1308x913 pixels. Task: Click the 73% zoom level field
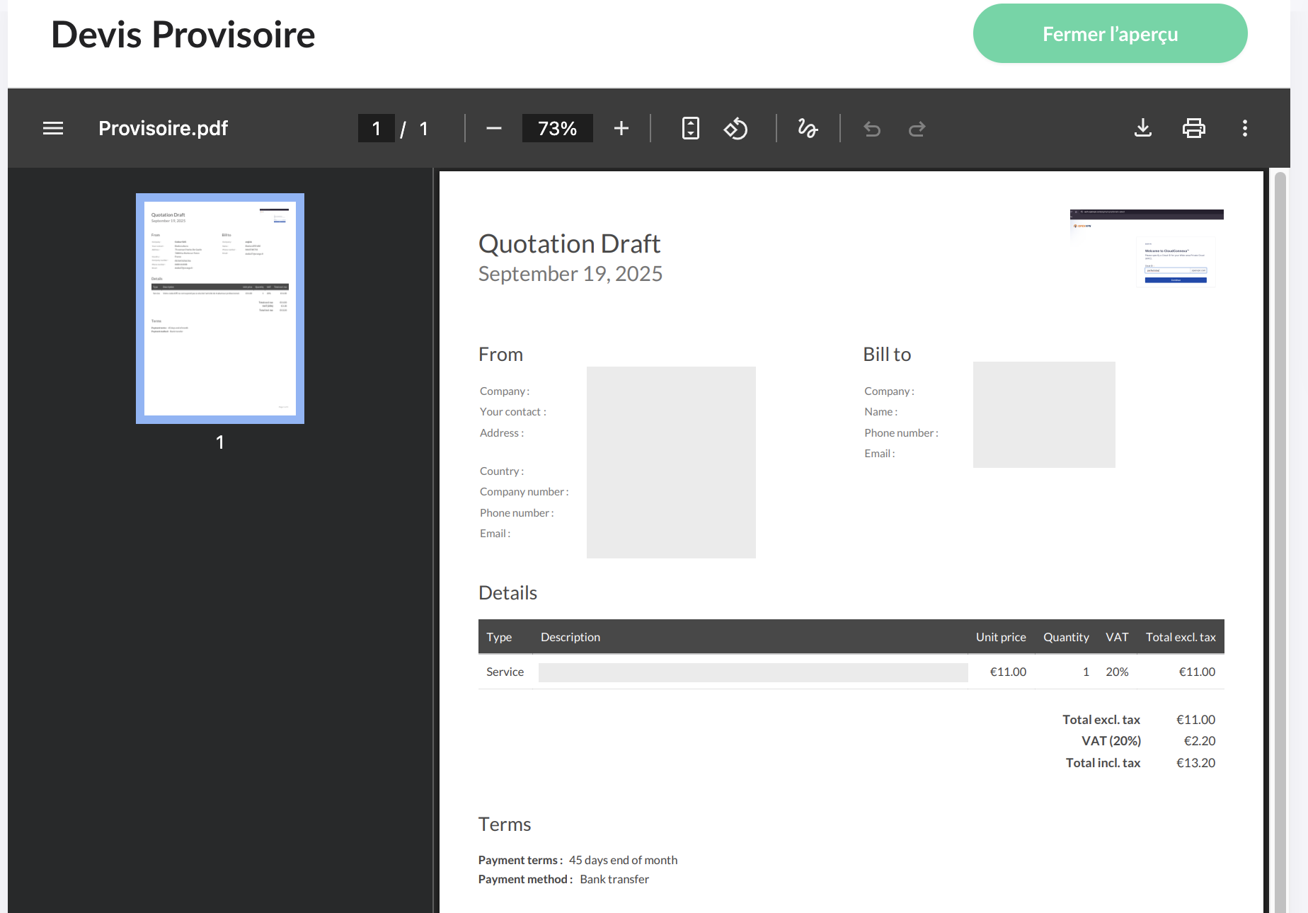(557, 128)
